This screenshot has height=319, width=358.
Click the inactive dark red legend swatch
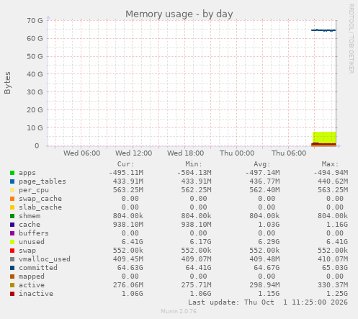(x=12, y=294)
